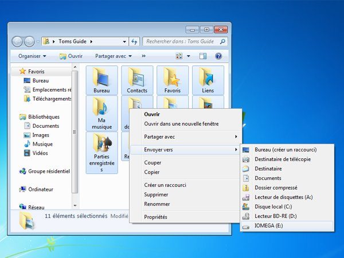Click the Favoris star in navigation pane

click(22, 71)
